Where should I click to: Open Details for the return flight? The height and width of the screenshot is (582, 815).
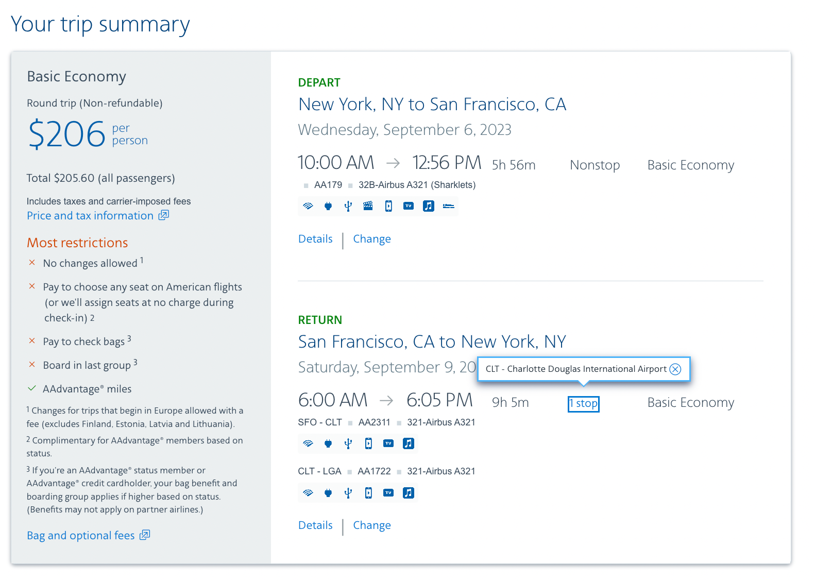tap(315, 525)
